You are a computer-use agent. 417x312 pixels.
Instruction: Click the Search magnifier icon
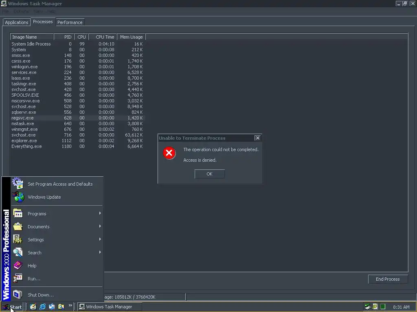18,252
